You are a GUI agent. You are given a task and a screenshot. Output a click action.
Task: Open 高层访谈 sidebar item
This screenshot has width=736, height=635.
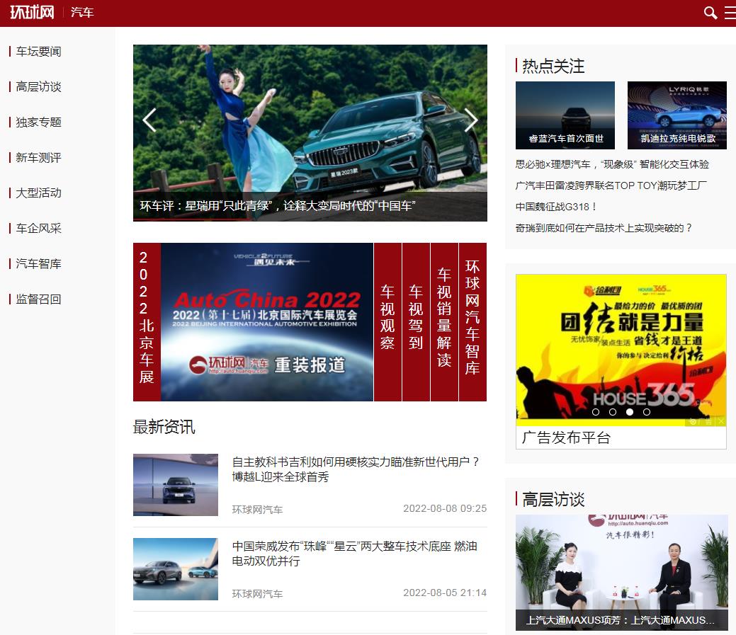(38, 87)
